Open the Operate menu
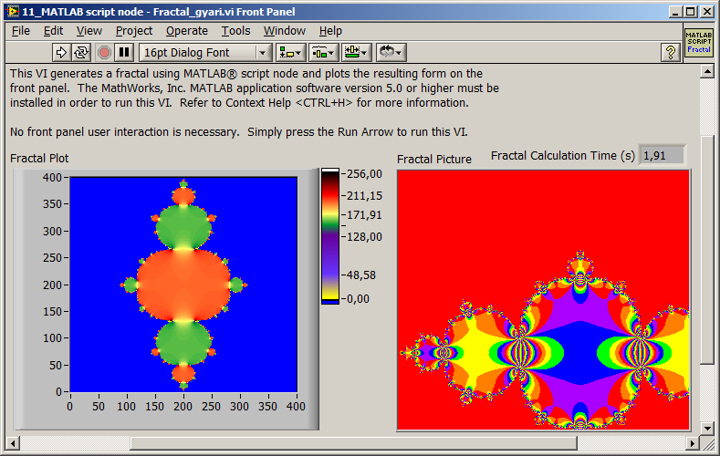Screen dimensions: 720x456 tap(187, 31)
